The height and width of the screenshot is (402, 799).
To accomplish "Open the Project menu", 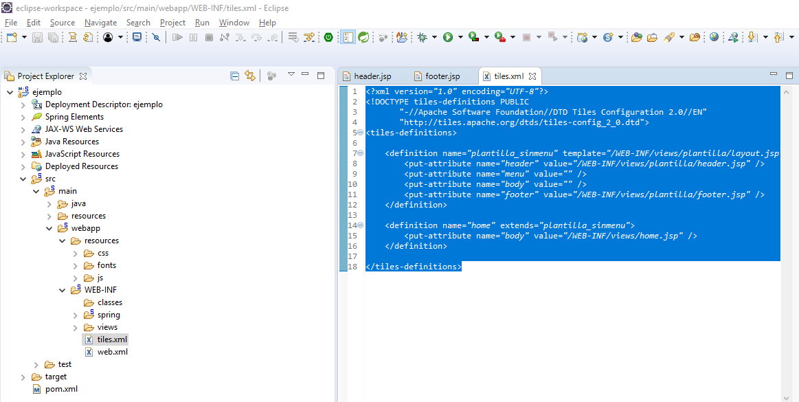I will 172,23.
